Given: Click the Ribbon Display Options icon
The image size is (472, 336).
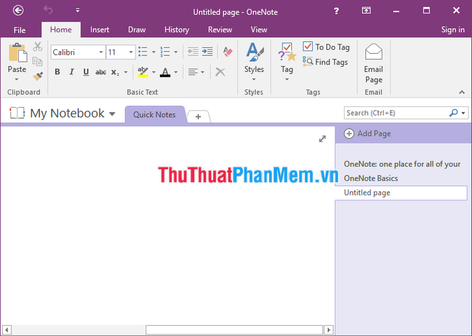Looking at the screenshot, I should click(x=366, y=11).
